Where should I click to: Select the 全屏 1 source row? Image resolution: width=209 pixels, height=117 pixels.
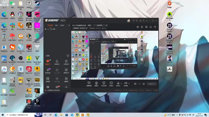pos(57,29)
